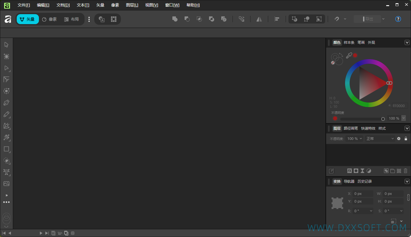Screen dimensions: 411x237
Task: Open the snapping options dropdown arrow
Action: (345, 19)
